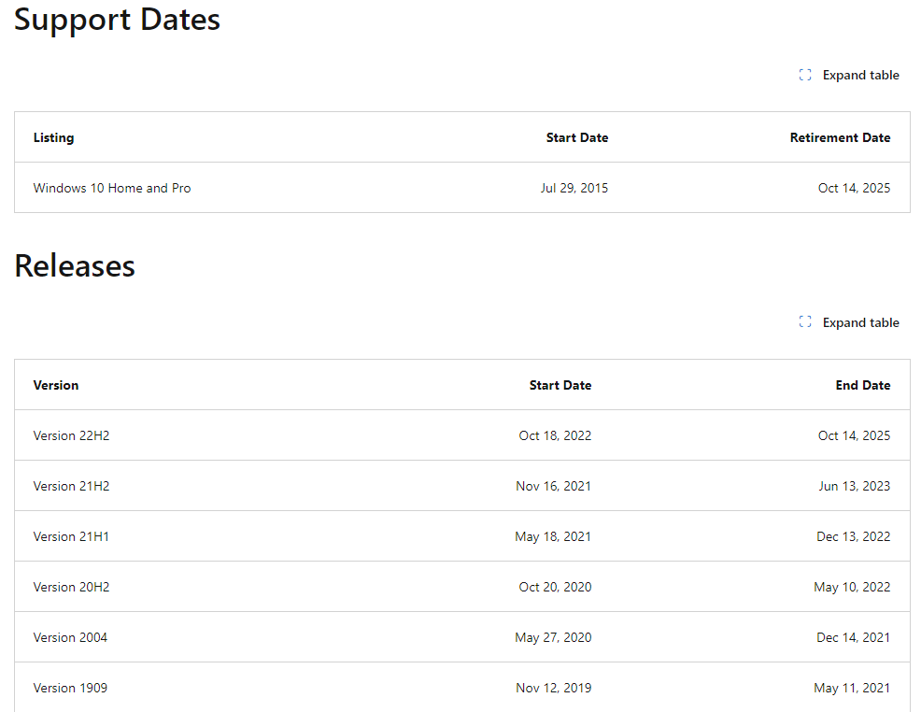
Task: Click the expand icon above Support Dates table
Action: tap(805, 75)
